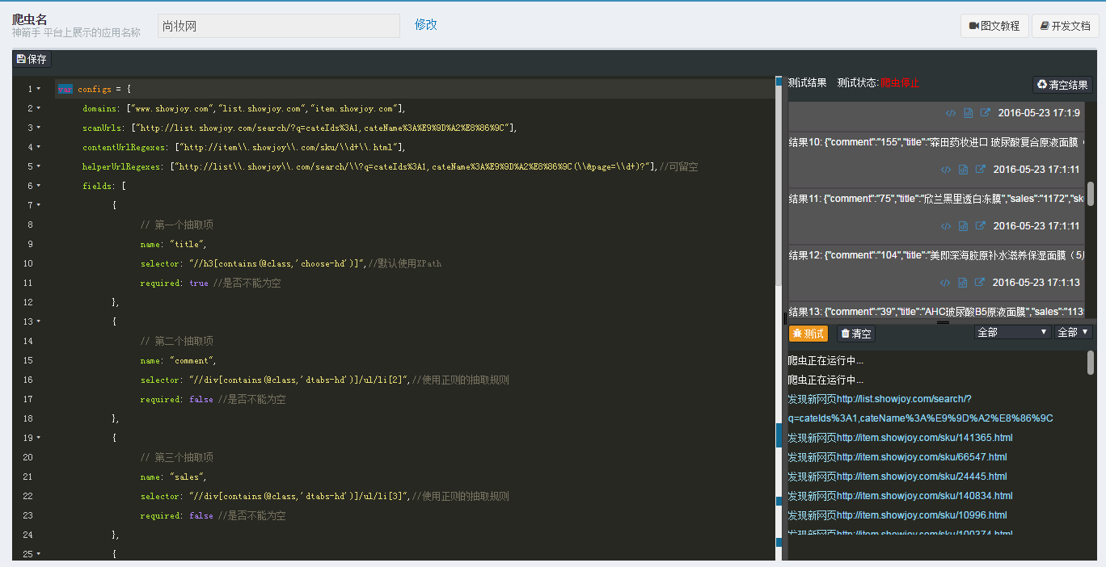Viewport: 1106px width, 567px height.
Task: Click the scanUrls code line
Action: (299, 128)
